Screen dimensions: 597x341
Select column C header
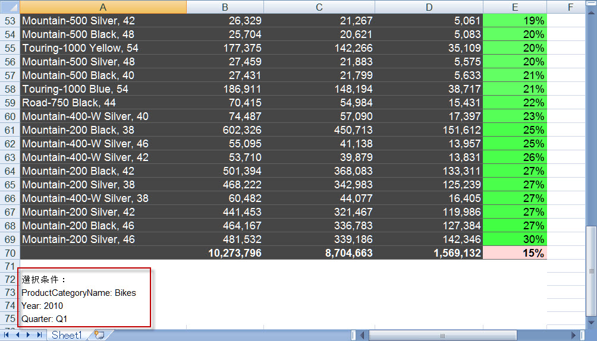point(319,7)
